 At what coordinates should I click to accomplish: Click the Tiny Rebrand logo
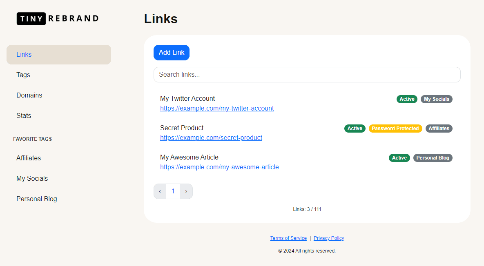click(58, 18)
